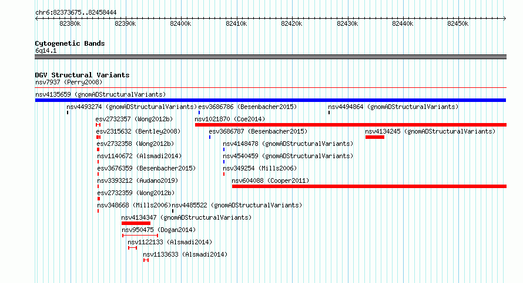Viewport: 523px width, 283px height.
Task: Select the long blue nsv4135659 bar
Action: (x=270, y=100)
